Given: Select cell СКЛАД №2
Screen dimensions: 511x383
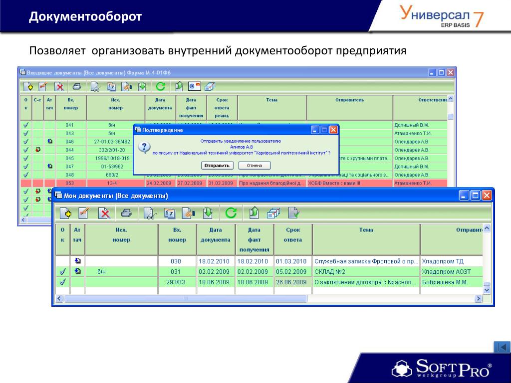Looking at the screenshot, I should pyautogui.click(x=366, y=272).
